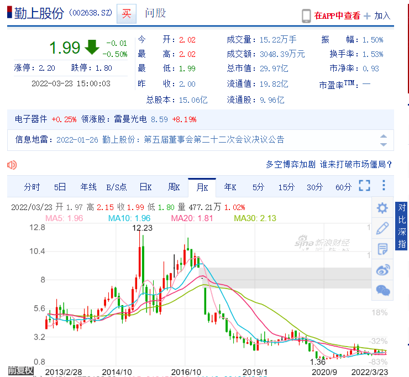The width and height of the screenshot is (409, 377).
Task: Select the 分时 intraday tab
Action: pyautogui.click(x=32, y=187)
